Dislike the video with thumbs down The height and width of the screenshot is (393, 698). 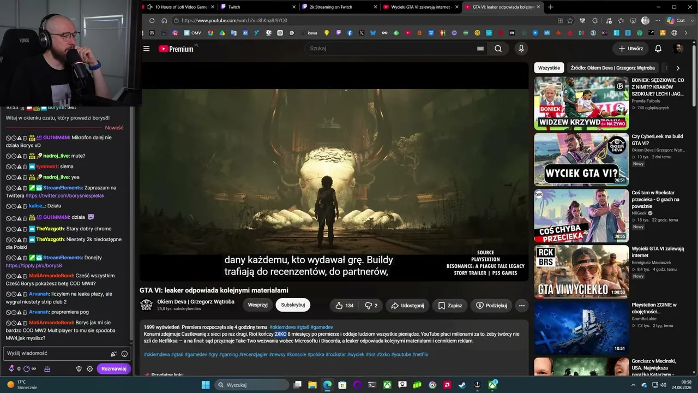(371, 306)
